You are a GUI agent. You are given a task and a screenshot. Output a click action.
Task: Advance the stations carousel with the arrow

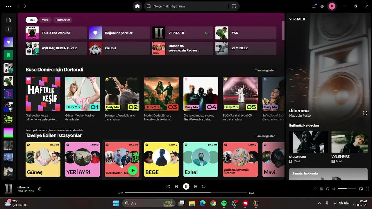(x=278, y=165)
